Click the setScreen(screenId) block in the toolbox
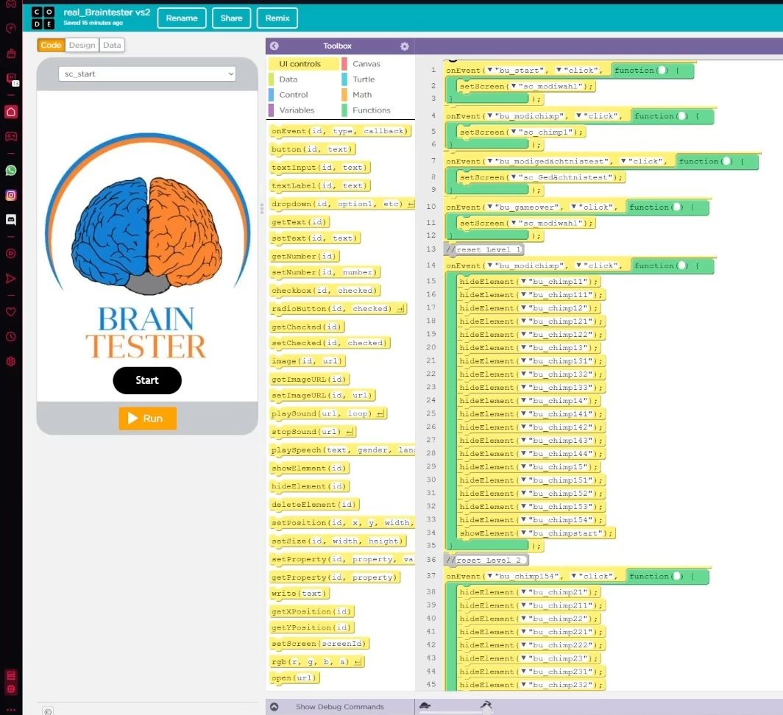783x715 pixels. (318, 644)
